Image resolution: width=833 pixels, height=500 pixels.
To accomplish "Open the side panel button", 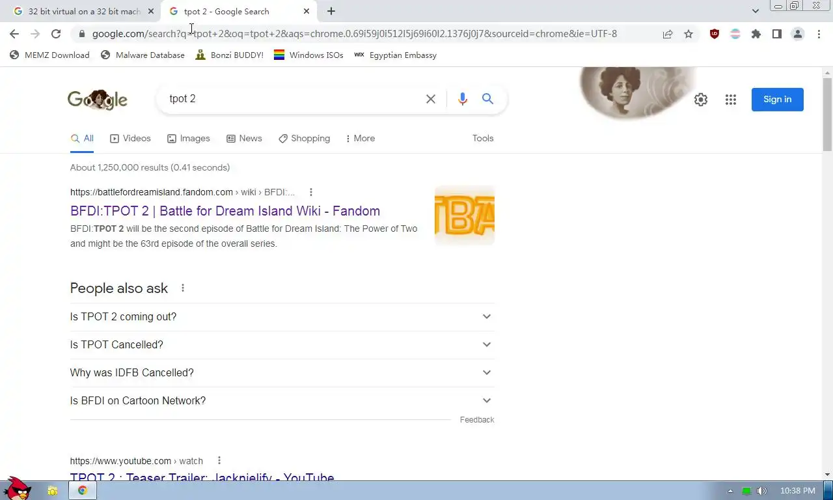I will (777, 34).
